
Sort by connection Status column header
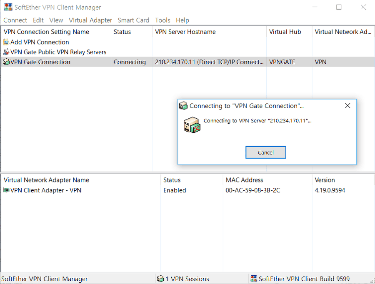[x=132, y=32]
